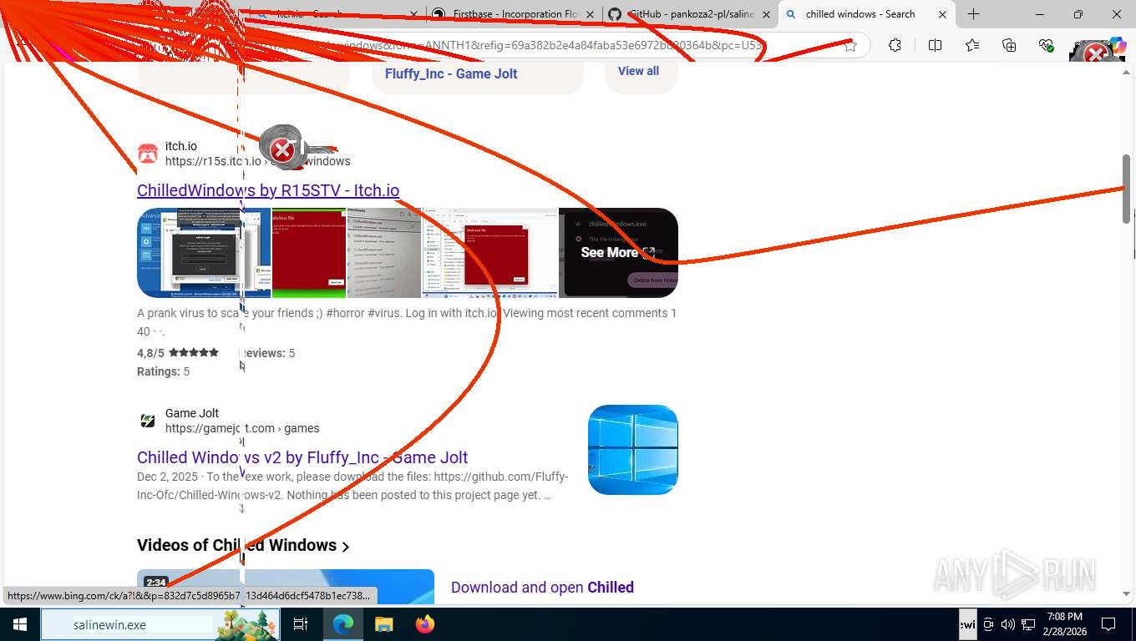Open the Copilot icon in Edge
The height and width of the screenshot is (641, 1136).
click(x=1118, y=46)
